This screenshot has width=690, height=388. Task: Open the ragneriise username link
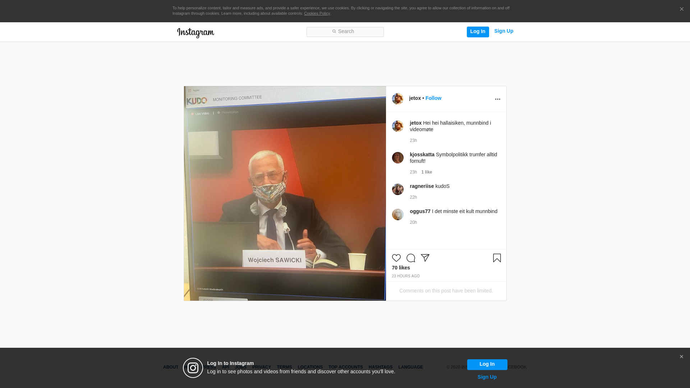coord(422,186)
